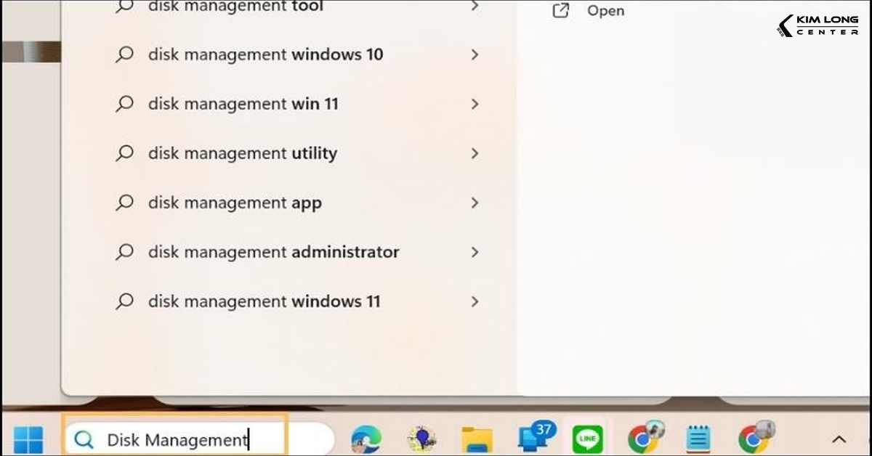
Task: Open the app with the 37 notification badge
Action: coord(533,438)
